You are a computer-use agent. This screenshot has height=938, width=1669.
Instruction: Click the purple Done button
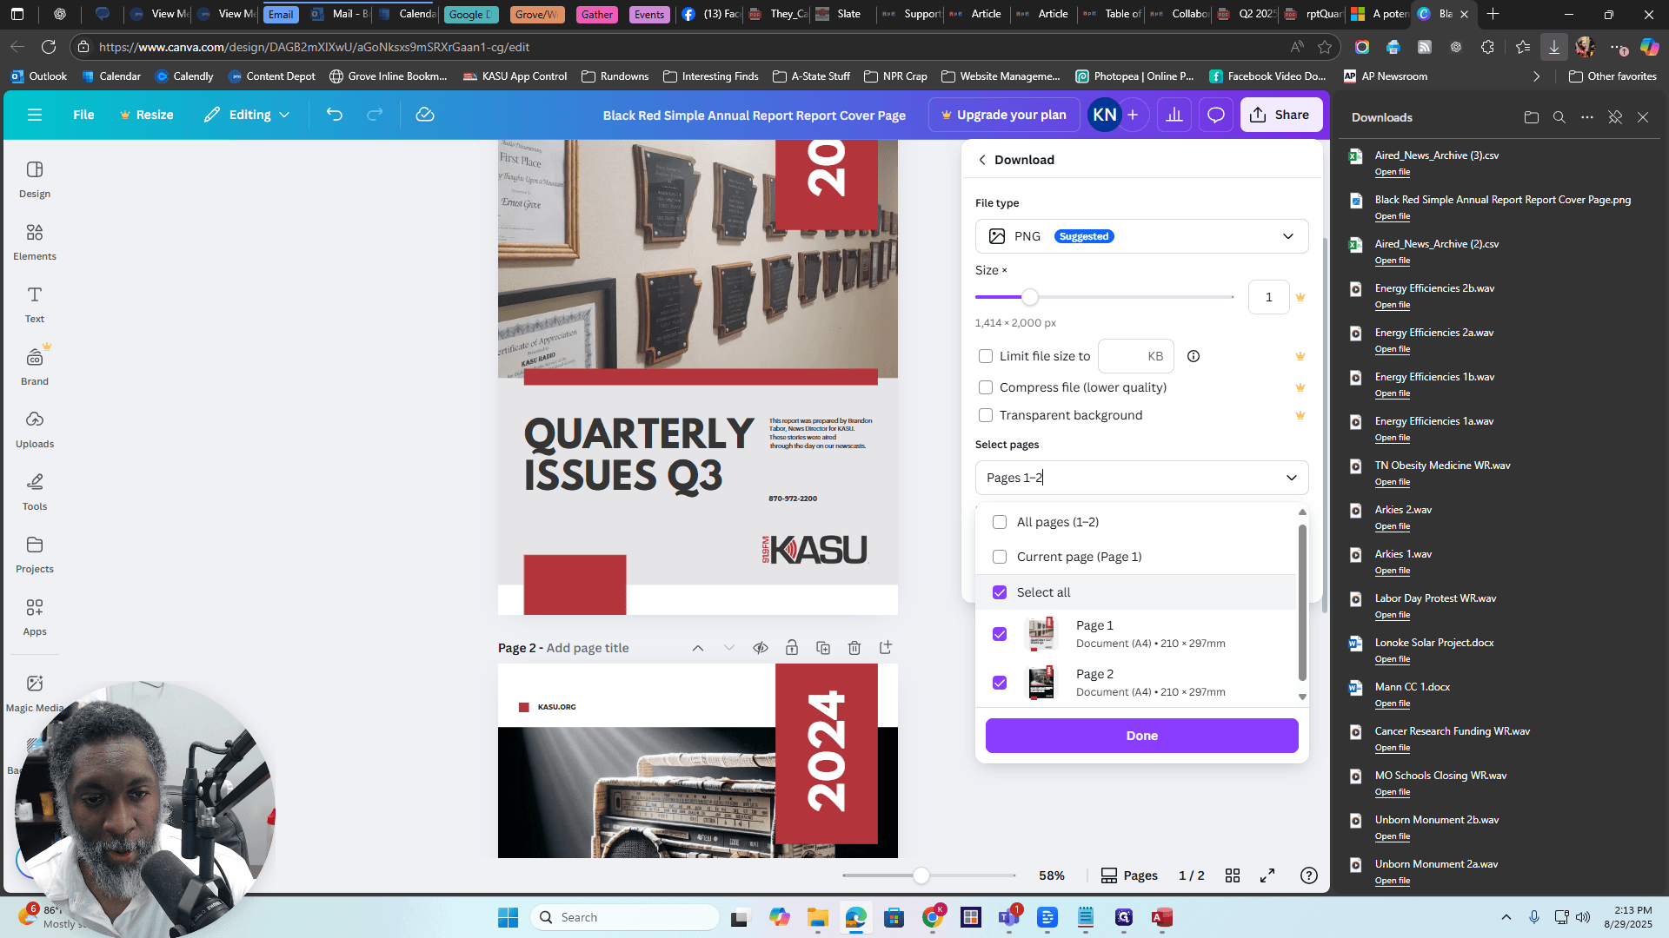[1141, 736]
